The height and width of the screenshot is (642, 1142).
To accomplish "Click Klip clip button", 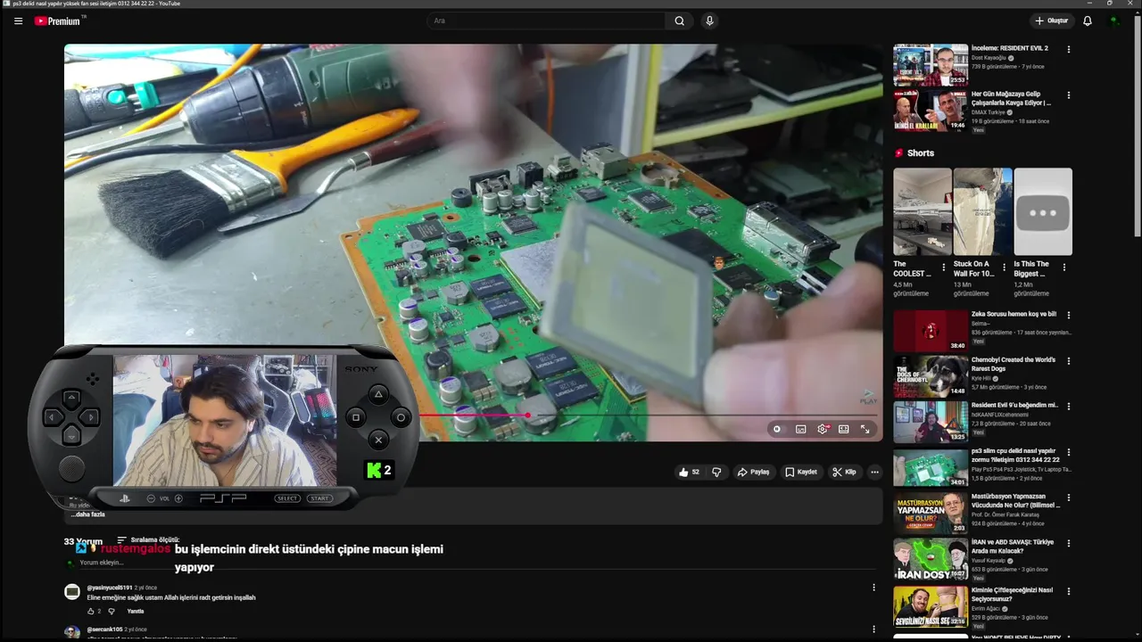I will (x=844, y=472).
